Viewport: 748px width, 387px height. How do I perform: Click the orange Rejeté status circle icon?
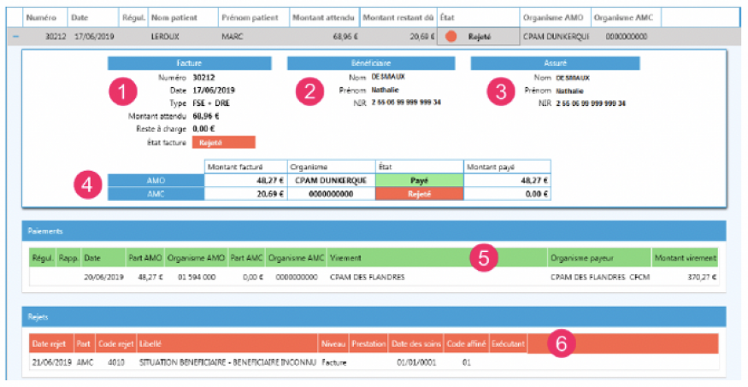click(x=451, y=37)
